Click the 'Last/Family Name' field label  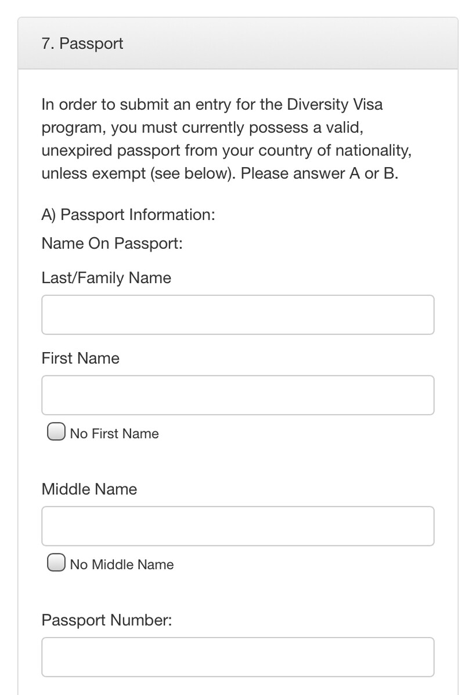(x=106, y=278)
